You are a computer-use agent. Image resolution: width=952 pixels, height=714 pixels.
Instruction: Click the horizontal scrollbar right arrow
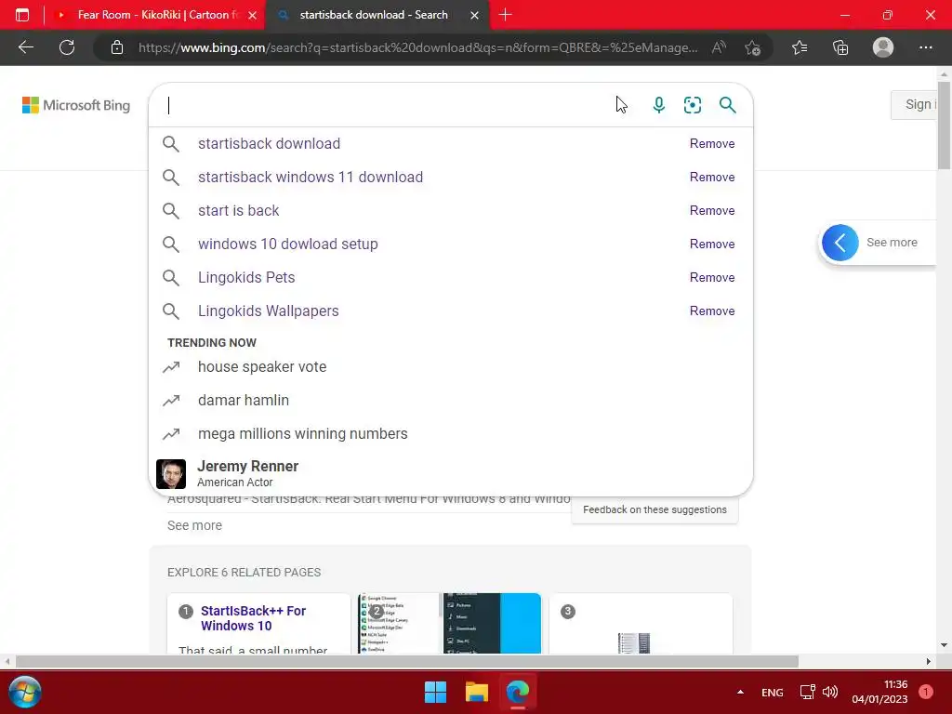pos(929,661)
